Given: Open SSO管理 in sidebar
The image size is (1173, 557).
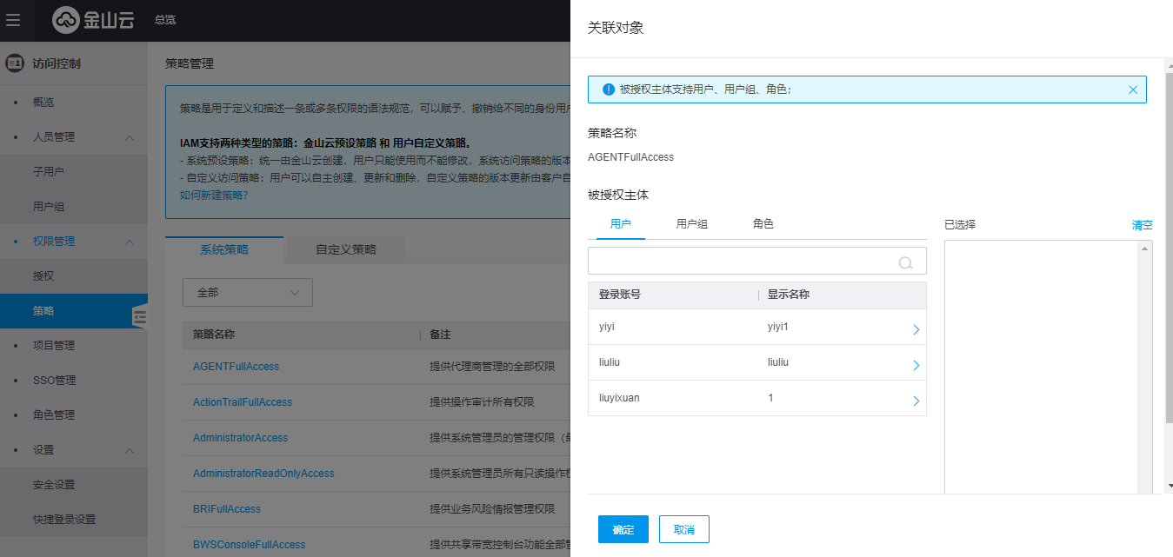Looking at the screenshot, I should (54, 381).
